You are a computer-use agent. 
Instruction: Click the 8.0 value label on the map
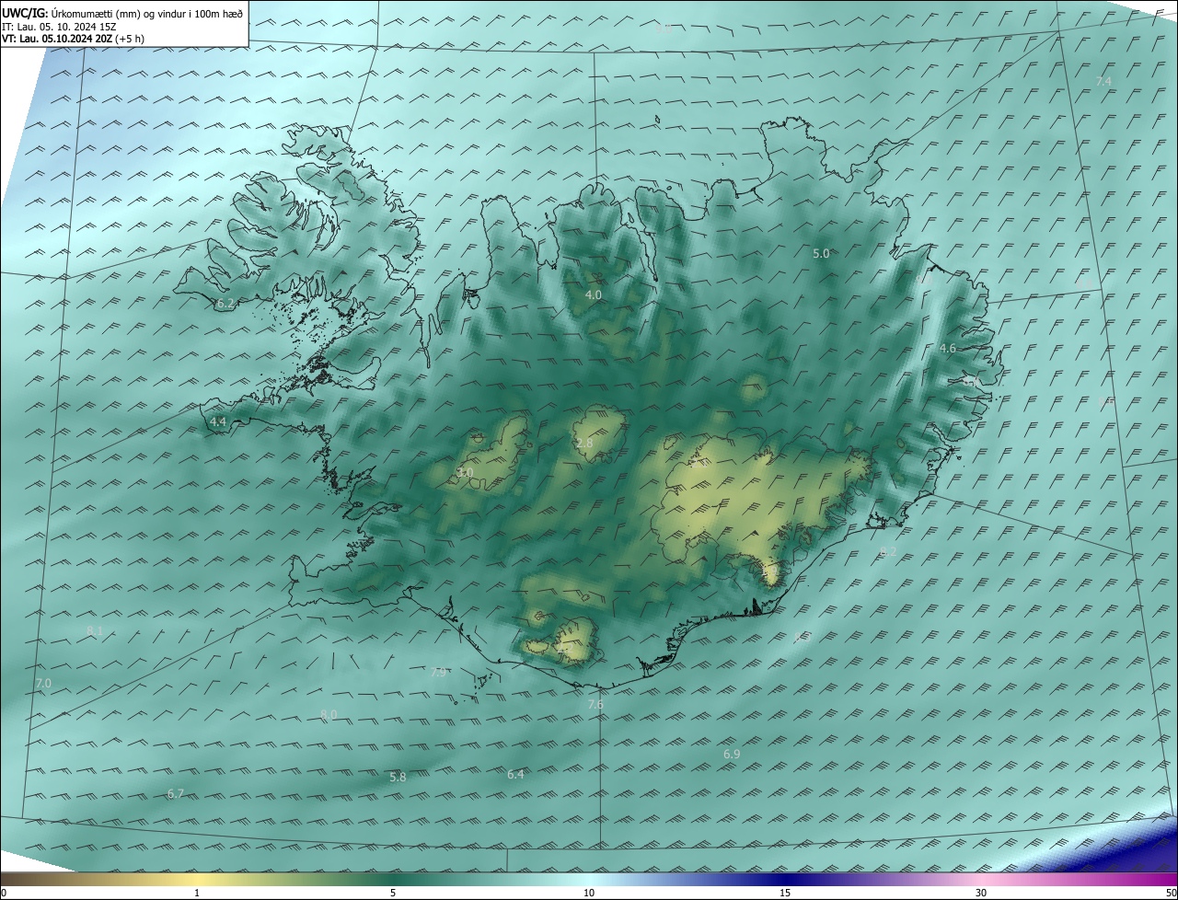point(329,714)
